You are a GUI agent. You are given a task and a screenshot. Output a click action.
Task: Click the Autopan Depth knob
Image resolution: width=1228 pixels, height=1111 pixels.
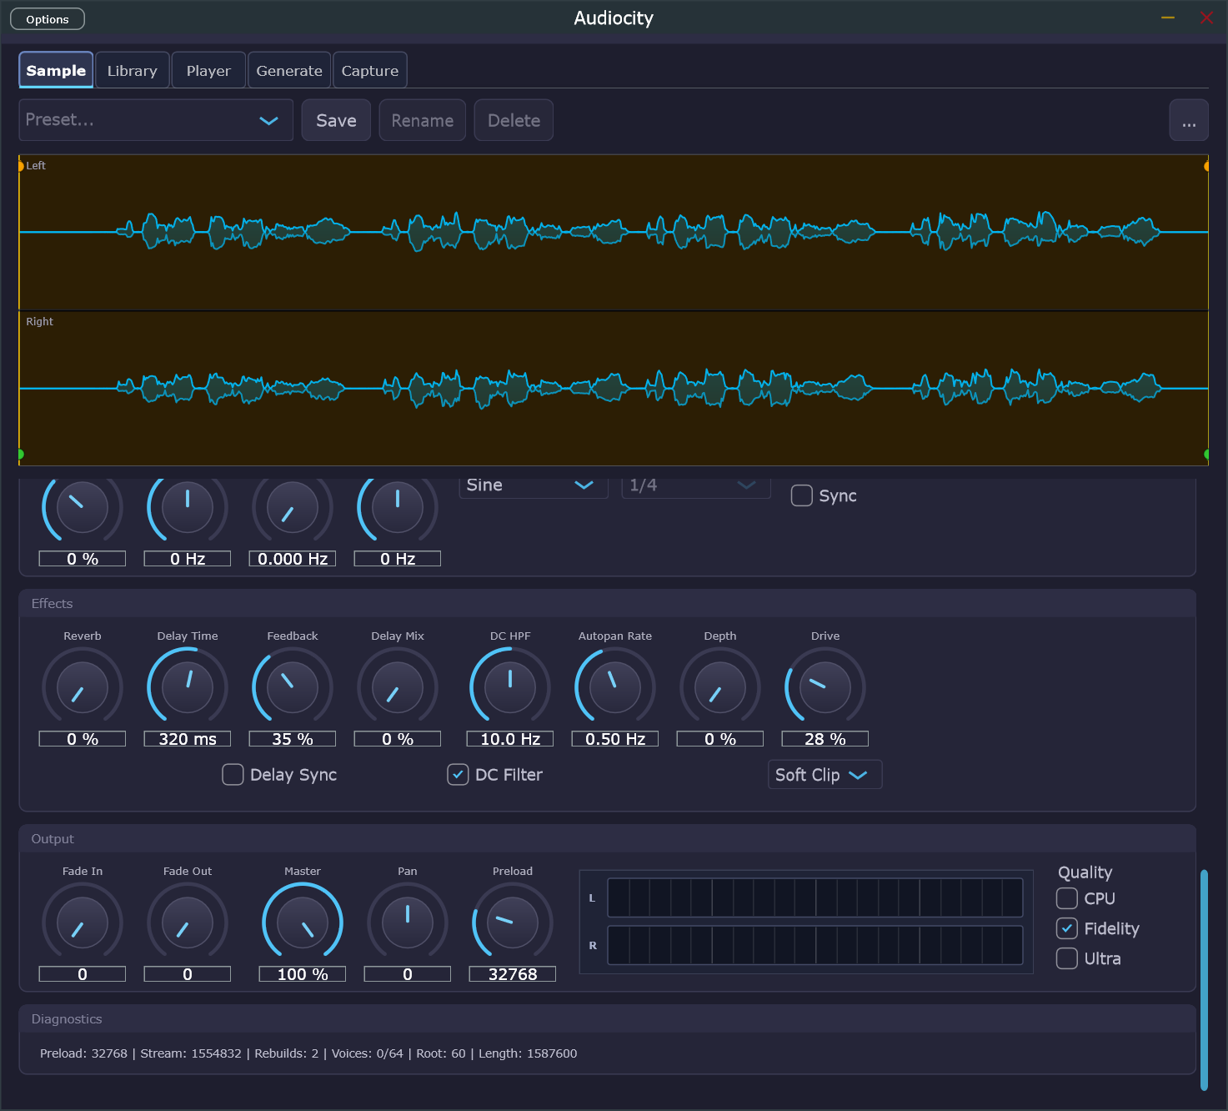pyautogui.click(x=720, y=688)
